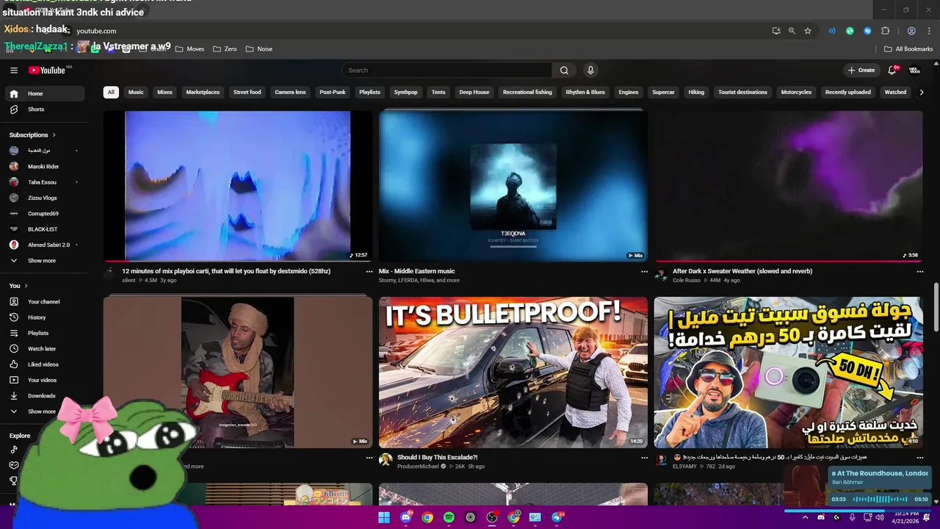
Task: Bookmark this page with the star icon
Action: click(x=808, y=31)
